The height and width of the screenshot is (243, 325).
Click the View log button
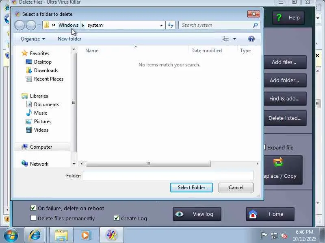pyautogui.click(x=197, y=214)
